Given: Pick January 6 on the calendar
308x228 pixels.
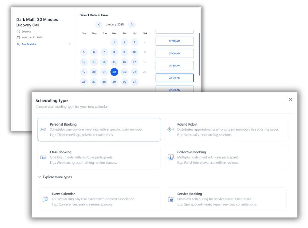Looking at the screenshot, I should pos(94,52).
